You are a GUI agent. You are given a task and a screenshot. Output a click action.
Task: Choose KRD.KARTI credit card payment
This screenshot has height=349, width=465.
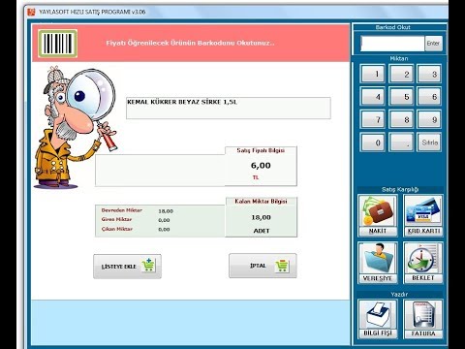[423, 215]
